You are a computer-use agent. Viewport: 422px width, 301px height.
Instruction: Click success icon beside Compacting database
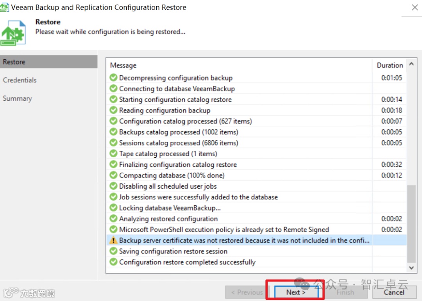113,175
